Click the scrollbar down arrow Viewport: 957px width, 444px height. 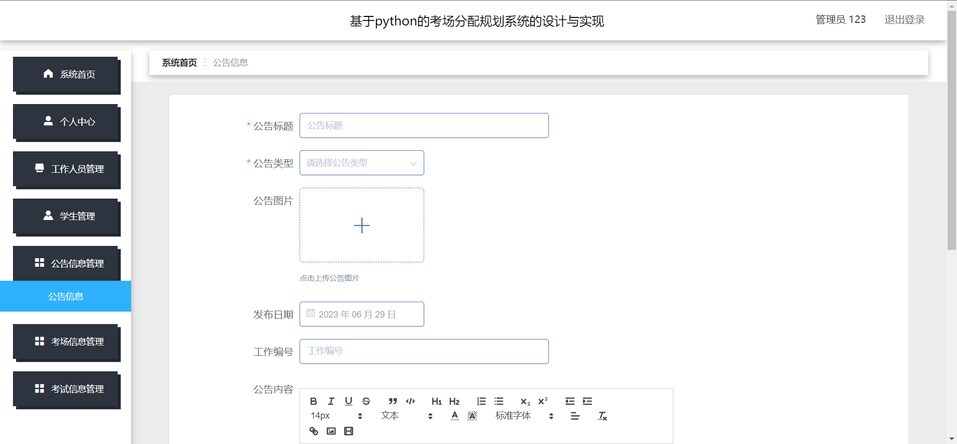tap(952, 439)
